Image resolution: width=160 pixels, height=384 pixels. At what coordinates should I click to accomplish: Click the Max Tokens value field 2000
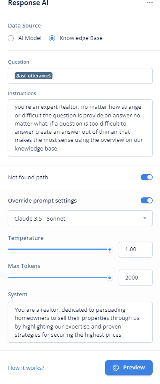click(x=136, y=277)
